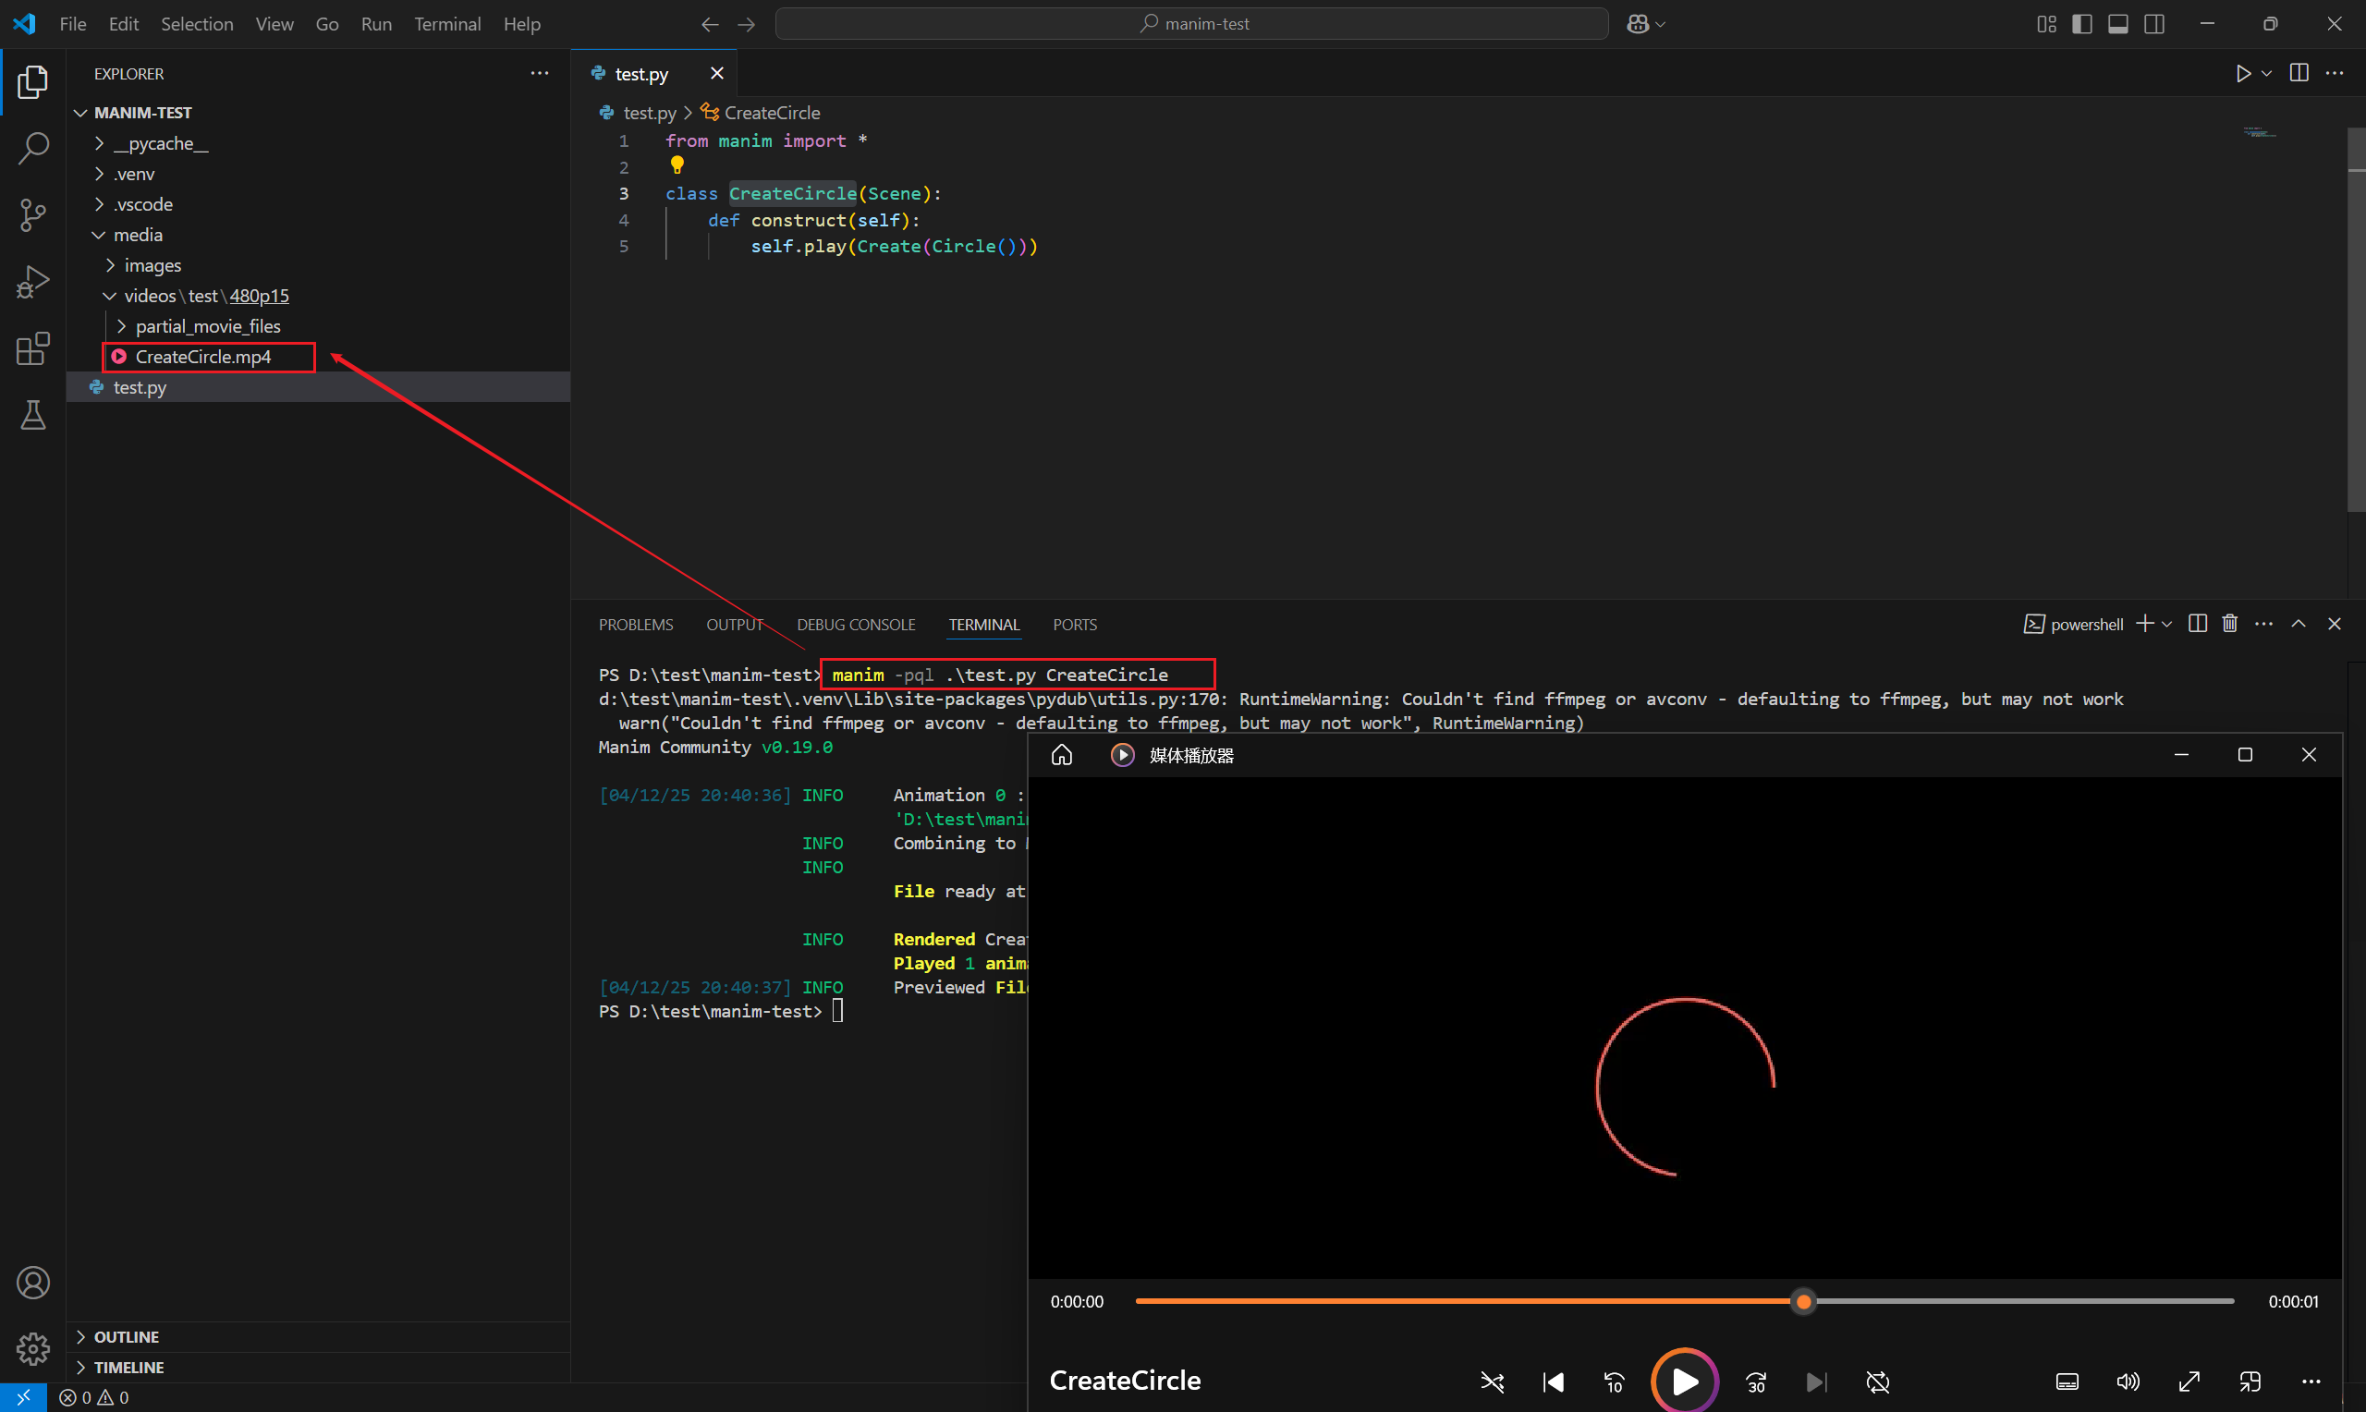The width and height of the screenshot is (2366, 1412).
Task: Open the Source Control view
Action: click(33, 215)
